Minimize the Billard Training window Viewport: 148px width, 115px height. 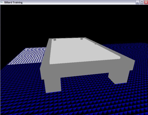(138, 2)
